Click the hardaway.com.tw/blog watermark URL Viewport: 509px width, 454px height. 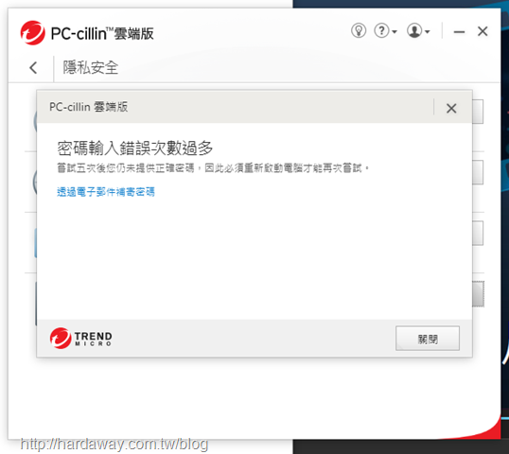click(x=114, y=444)
